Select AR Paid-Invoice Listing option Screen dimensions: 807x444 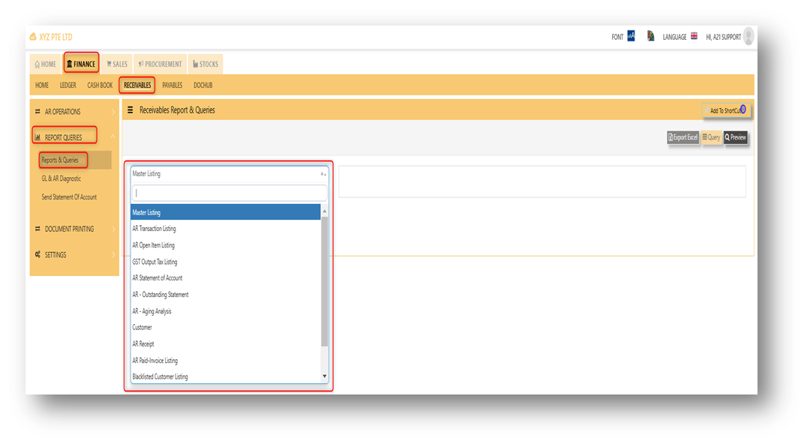coord(226,360)
